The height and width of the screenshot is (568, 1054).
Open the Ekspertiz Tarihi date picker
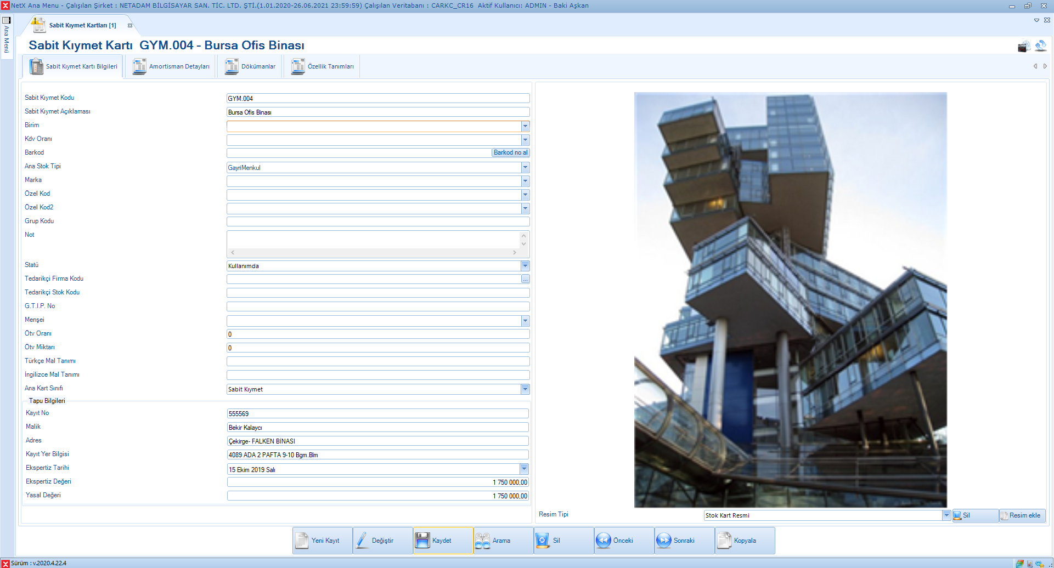tap(524, 469)
